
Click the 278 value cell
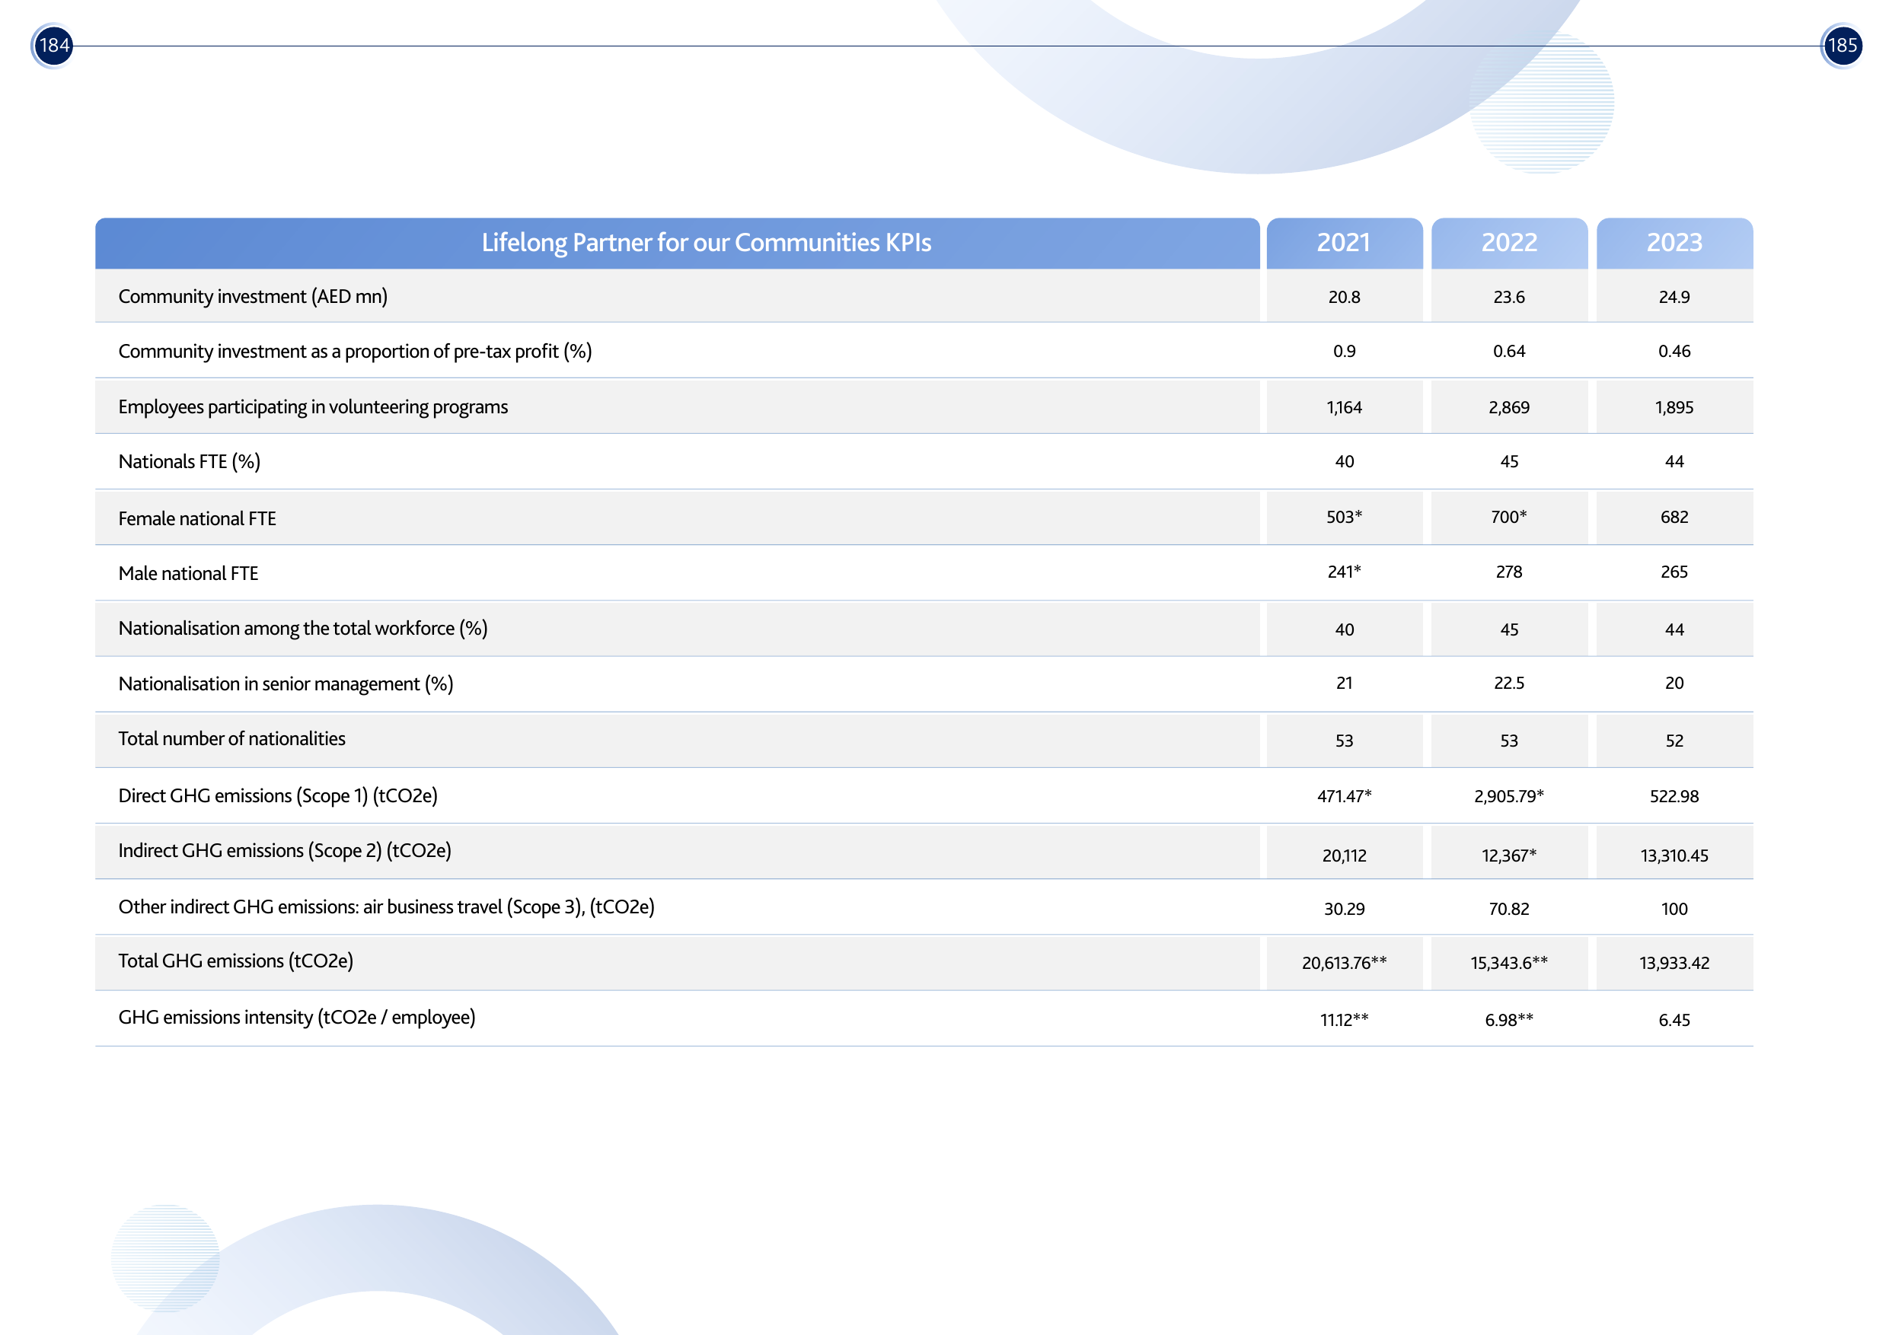pos(1509,572)
